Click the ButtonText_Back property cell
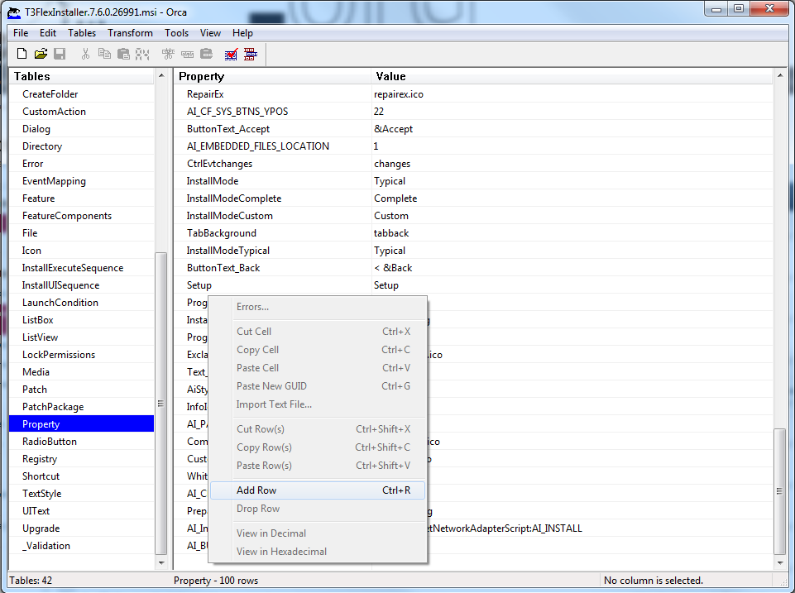The image size is (795, 593). 223,268
